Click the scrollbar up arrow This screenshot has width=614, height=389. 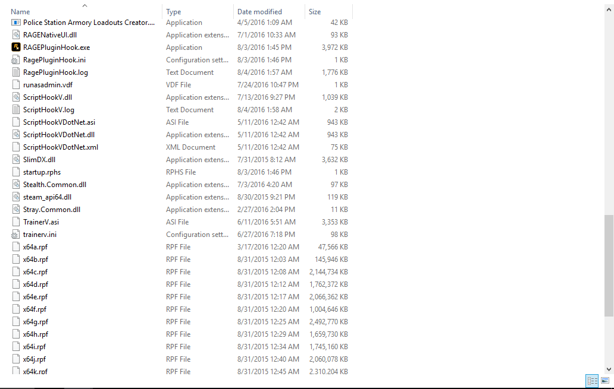pos(609,10)
